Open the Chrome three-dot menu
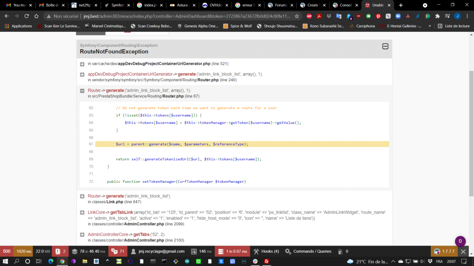The height and width of the screenshot is (266, 474). pos(467,16)
